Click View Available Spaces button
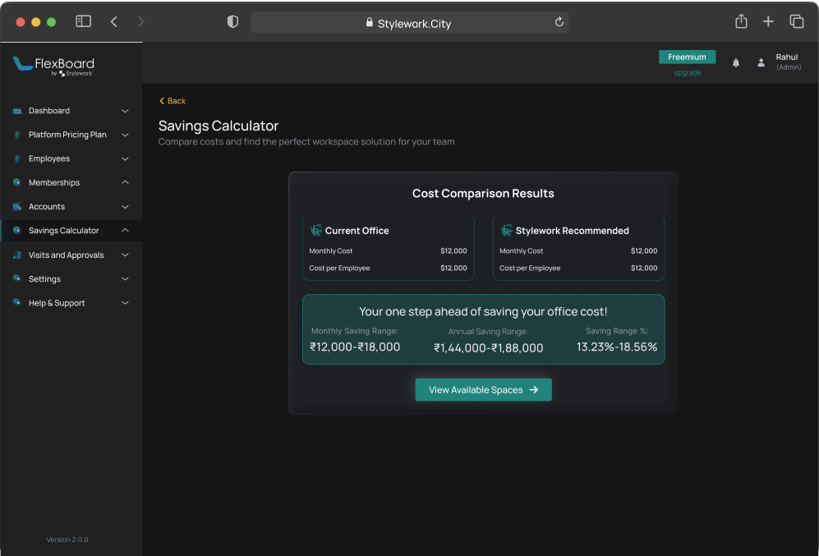The image size is (819, 556). pos(483,390)
